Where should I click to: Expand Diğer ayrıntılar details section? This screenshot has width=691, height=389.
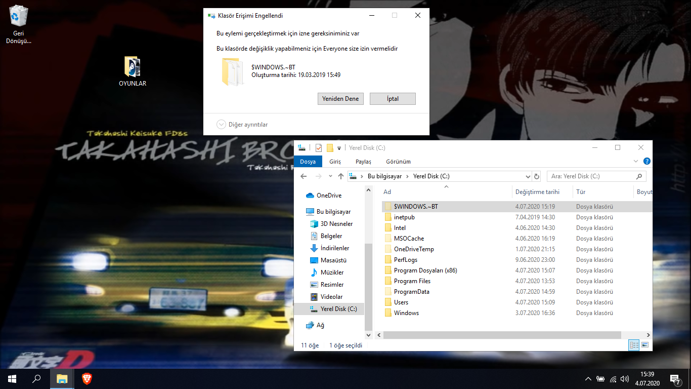pos(242,125)
